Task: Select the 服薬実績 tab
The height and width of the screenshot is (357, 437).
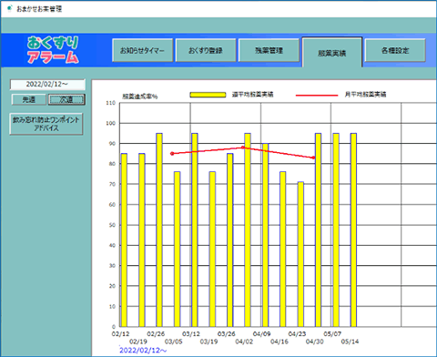Action: click(x=332, y=52)
